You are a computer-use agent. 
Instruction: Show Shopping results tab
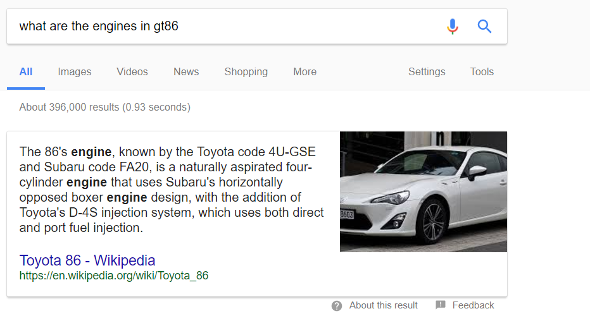click(246, 72)
